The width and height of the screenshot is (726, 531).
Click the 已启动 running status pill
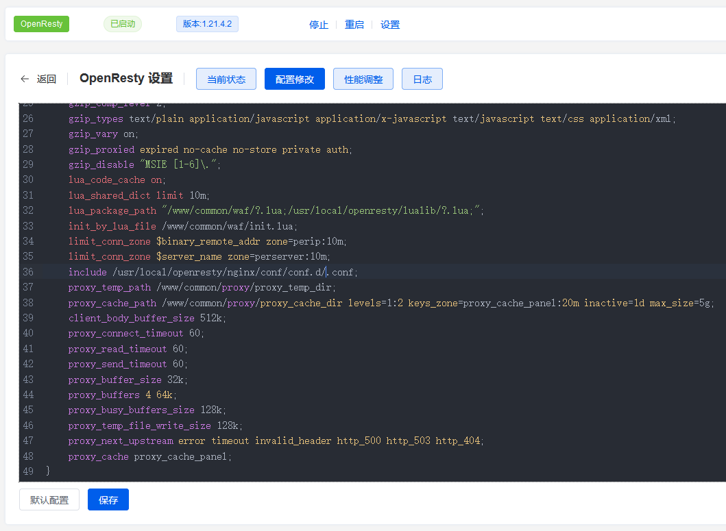(x=122, y=23)
